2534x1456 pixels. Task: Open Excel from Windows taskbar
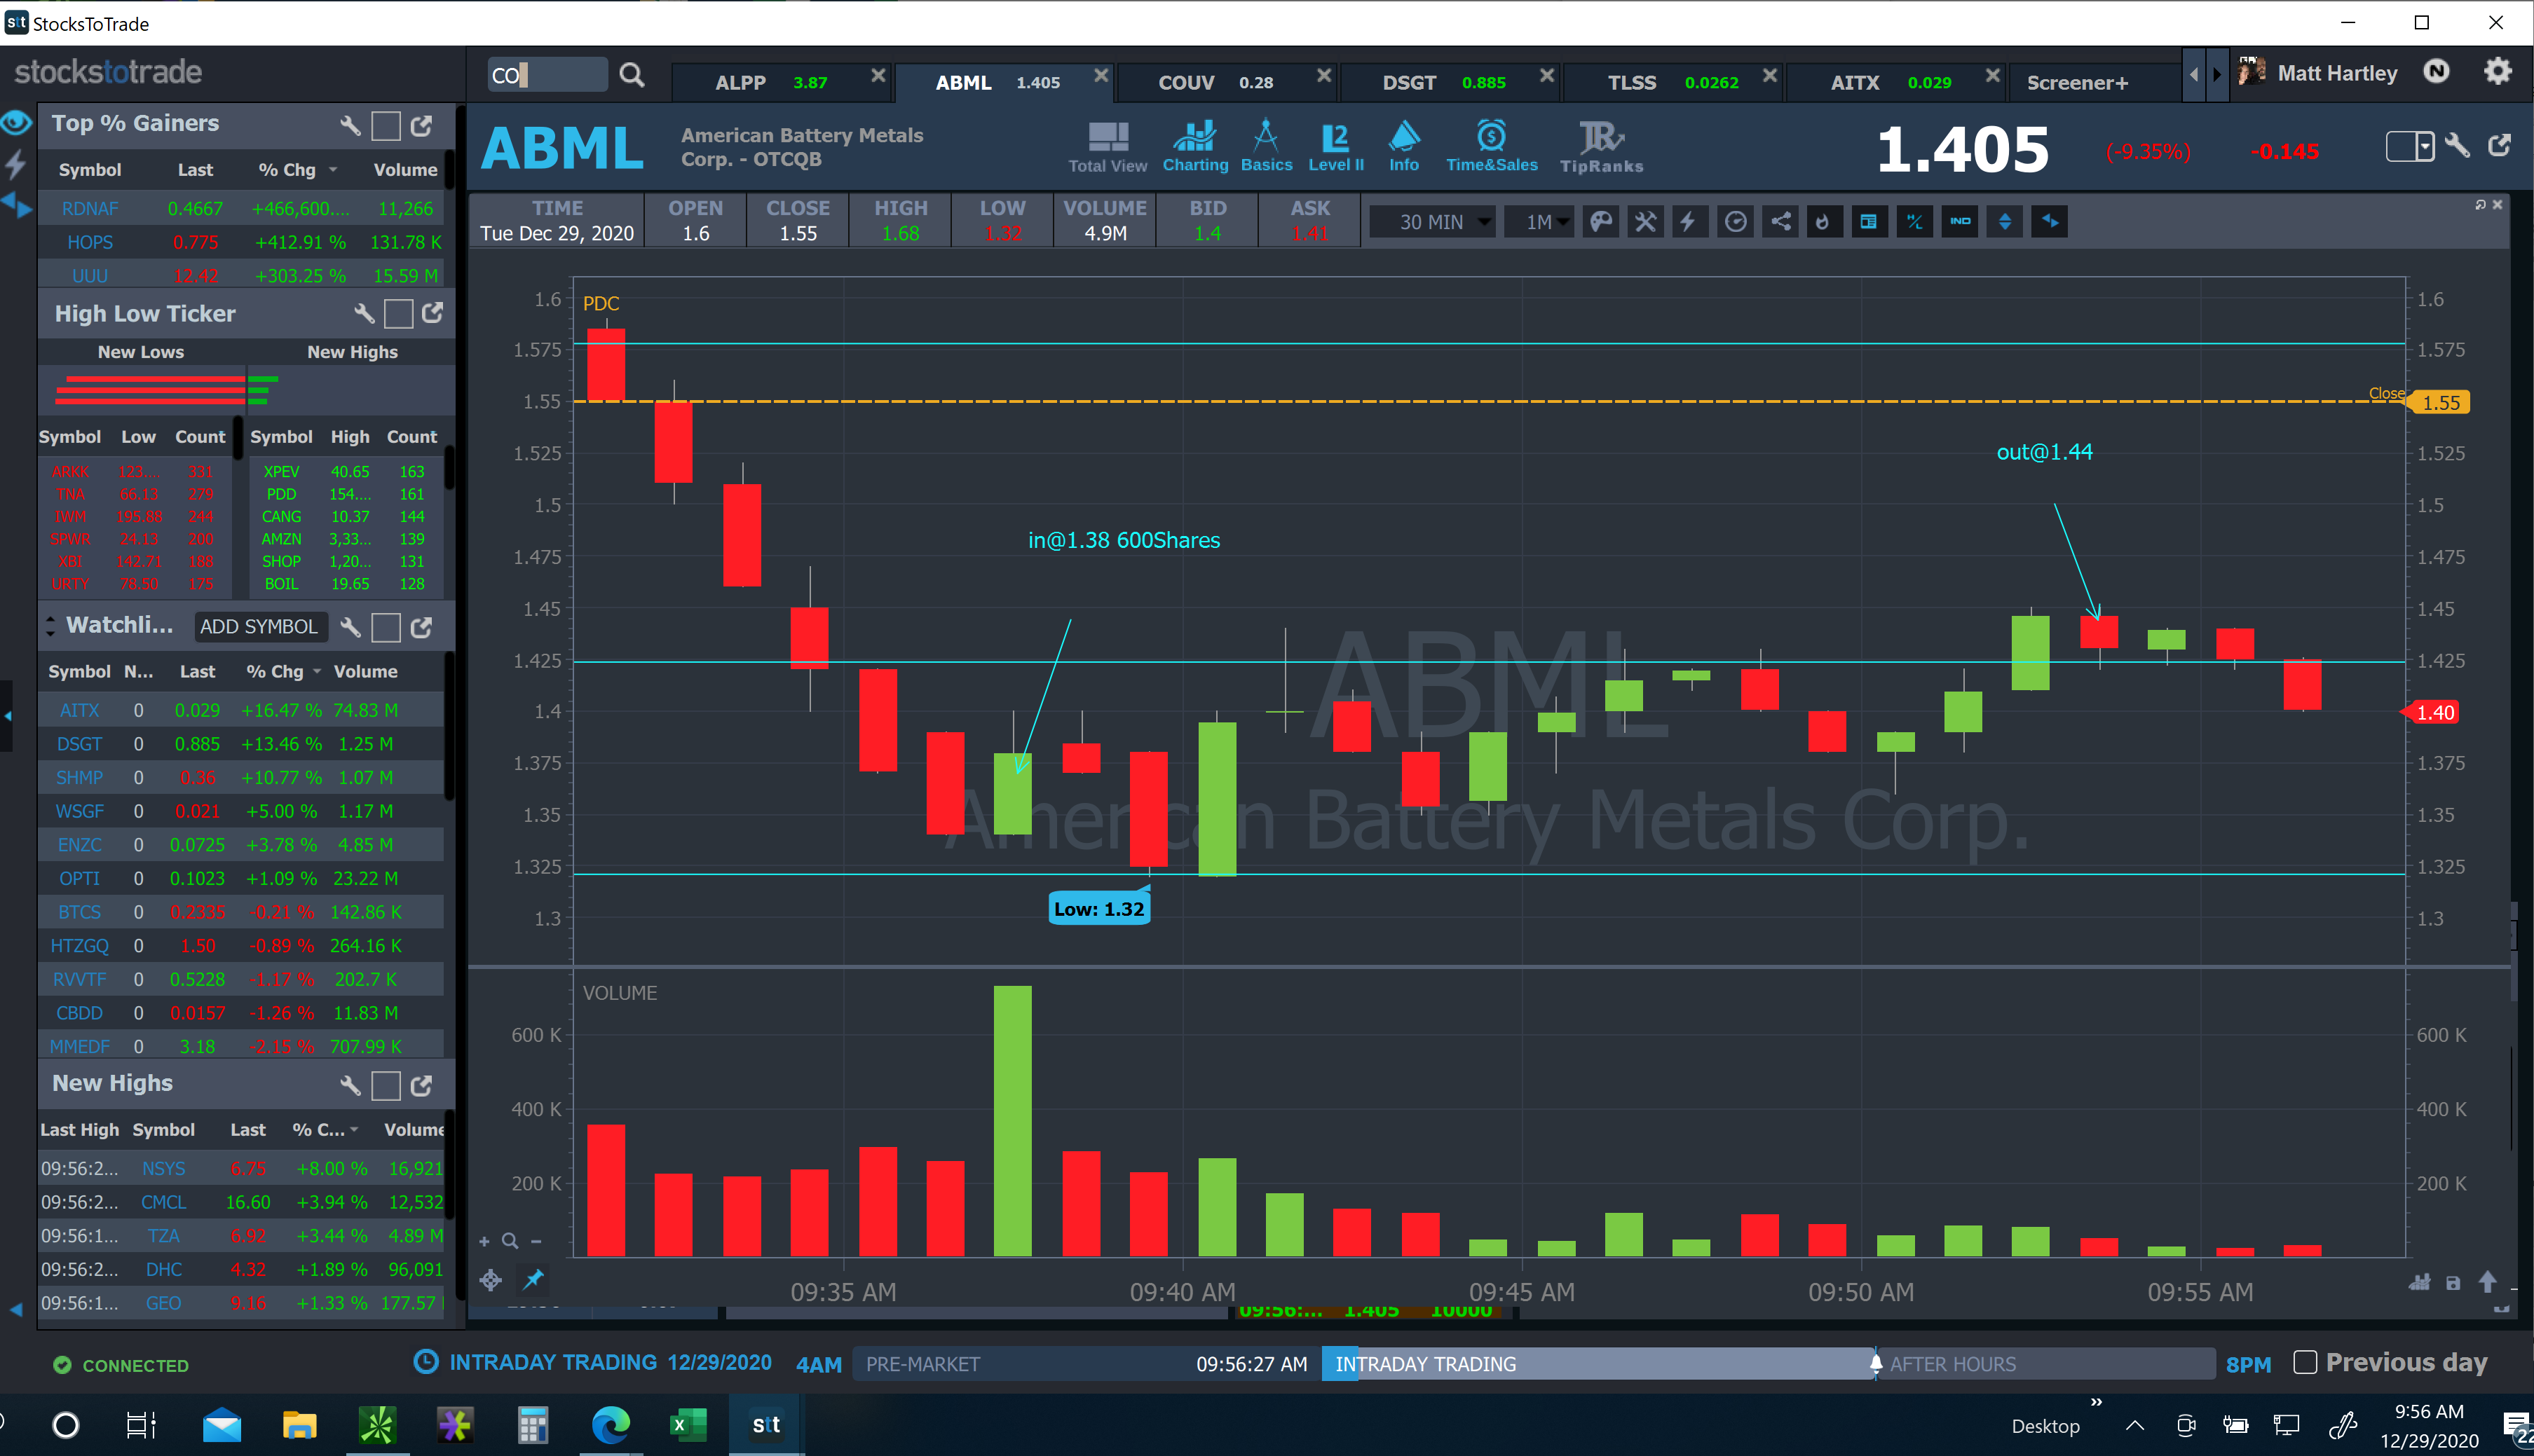click(687, 1424)
